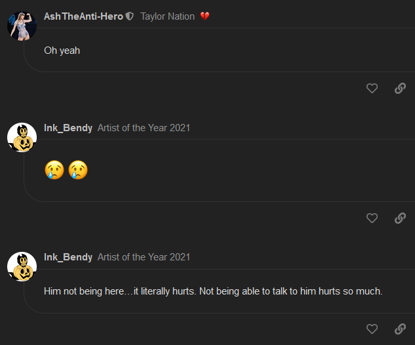The width and height of the screenshot is (415, 345).
Task: Like the "Him not being here" post
Action: coord(372,329)
